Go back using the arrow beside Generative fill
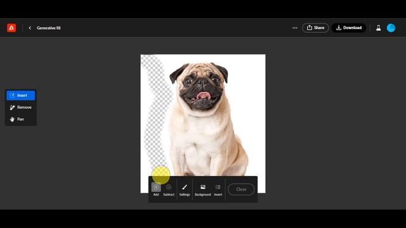406x228 pixels. (30, 28)
